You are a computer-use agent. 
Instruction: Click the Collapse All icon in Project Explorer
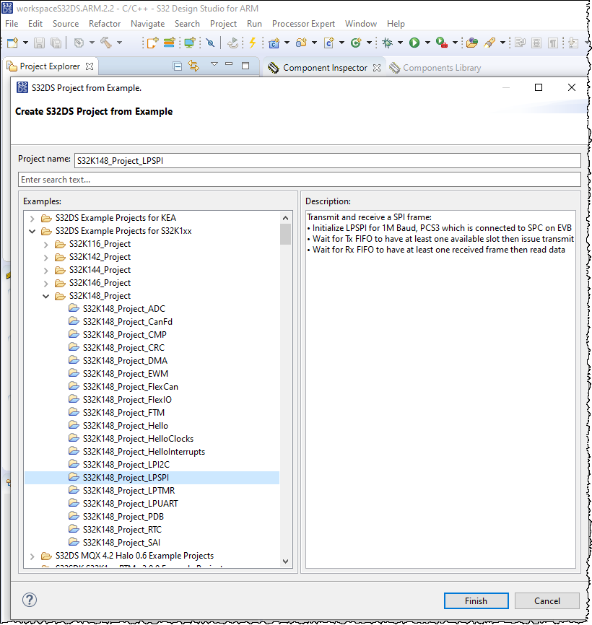click(x=178, y=66)
